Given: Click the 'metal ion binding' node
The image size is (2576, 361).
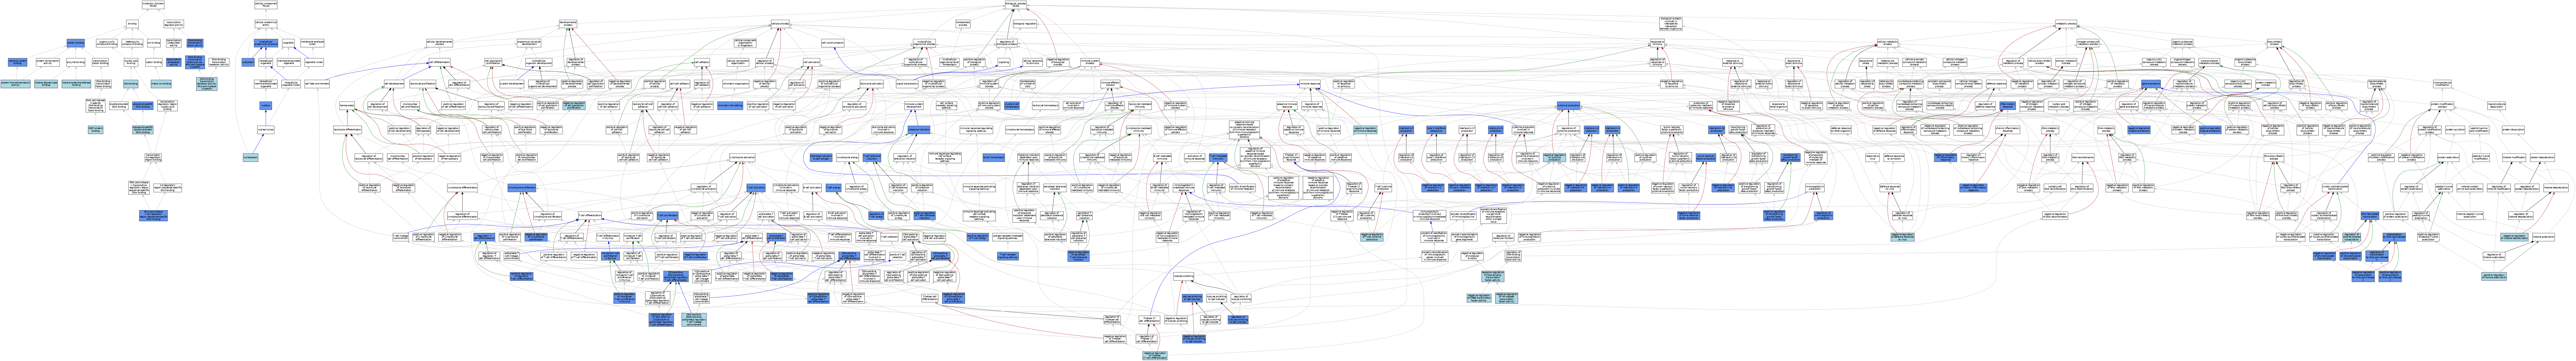Looking at the screenshot, I should [x=161, y=84].
